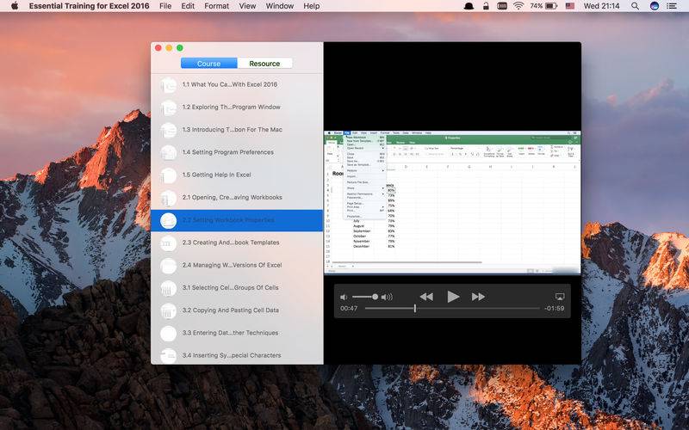
Task: Click the AirPlay icon in video controls
Action: 560,297
